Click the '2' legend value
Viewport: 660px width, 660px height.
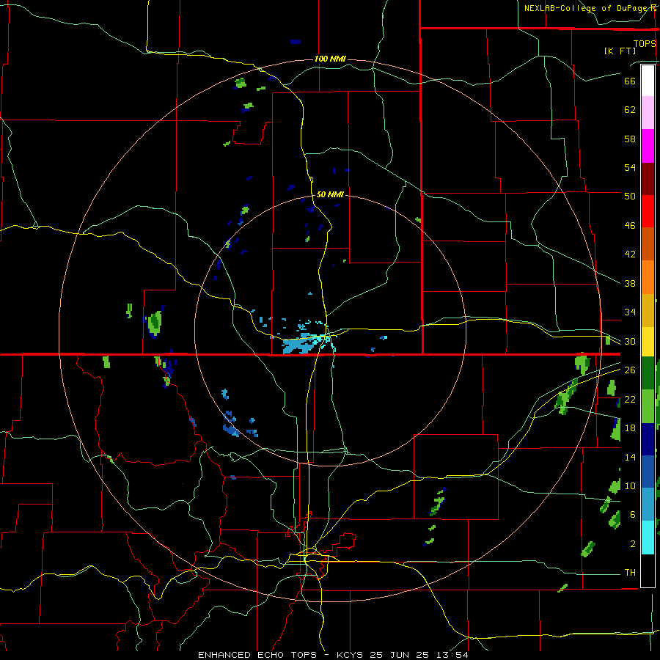point(633,544)
